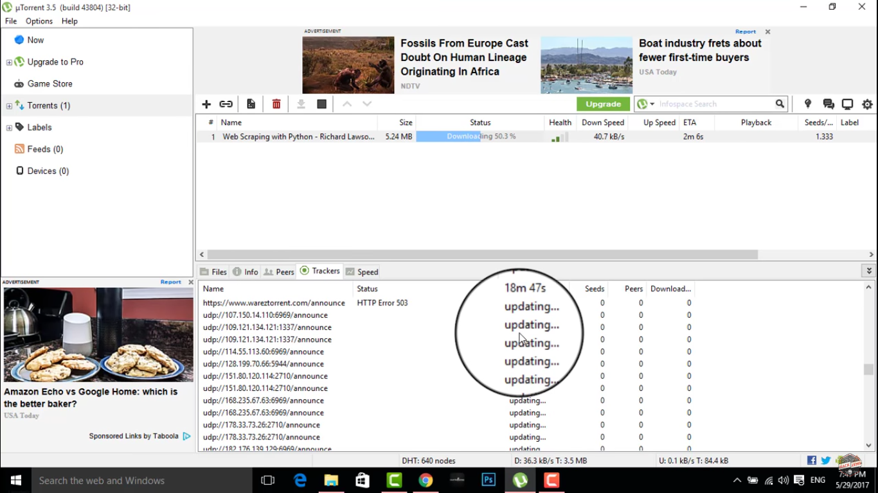
Task: Open Photoshop from taskbar
Action: (488, 480)
